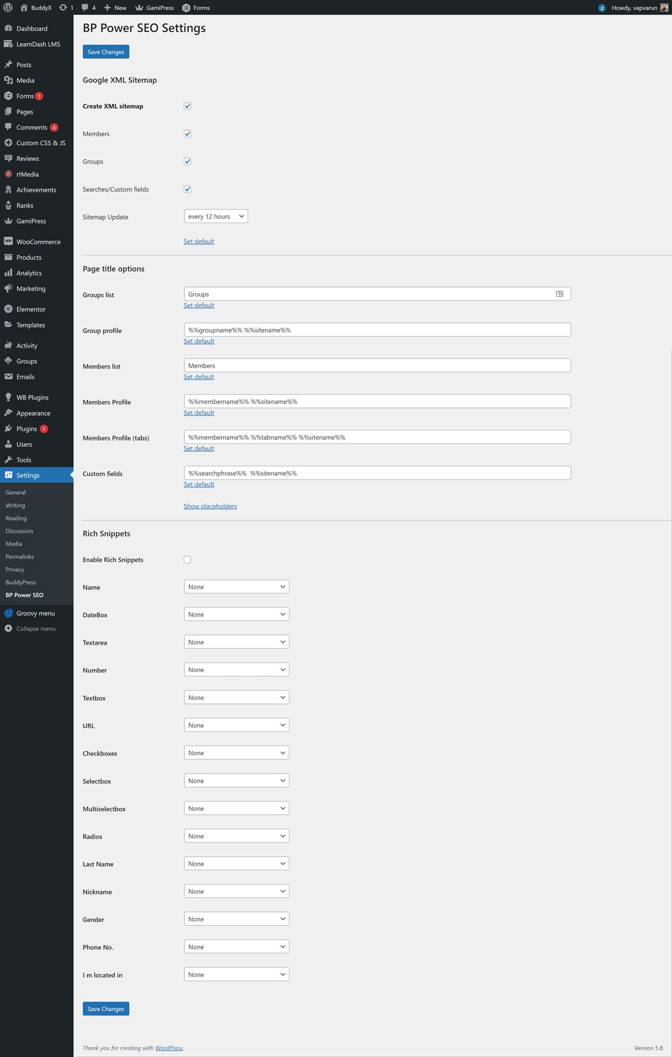This screenshot has width=672, height=1057.
Task: Open the Sitemap Update dropdown
Action: click(x=216, y=217)
